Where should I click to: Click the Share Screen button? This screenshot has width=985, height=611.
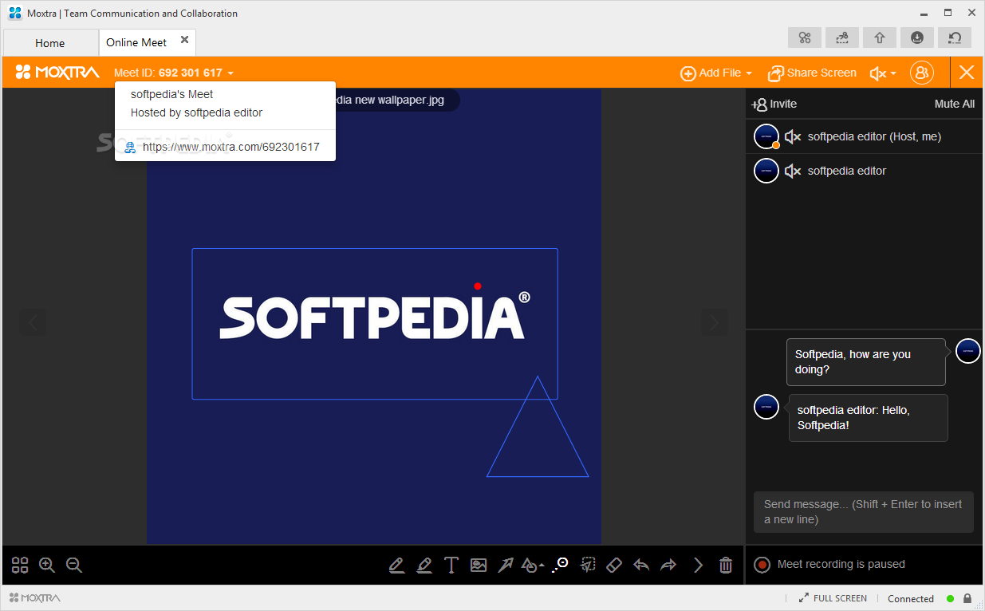[812, 73]
